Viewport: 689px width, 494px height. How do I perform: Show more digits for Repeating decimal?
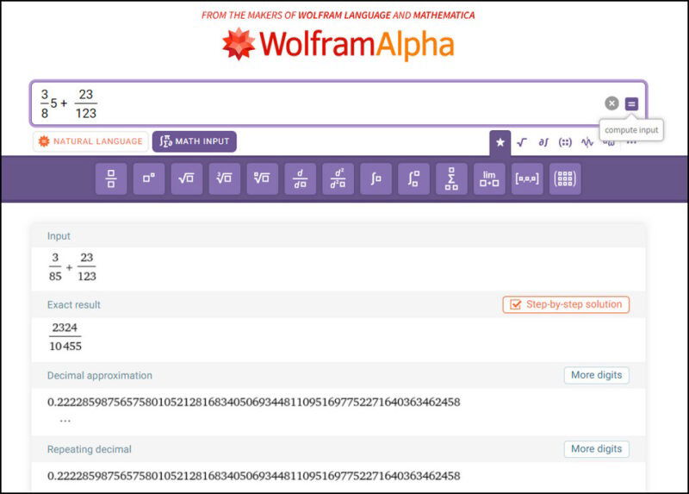(x=596, y=449)
